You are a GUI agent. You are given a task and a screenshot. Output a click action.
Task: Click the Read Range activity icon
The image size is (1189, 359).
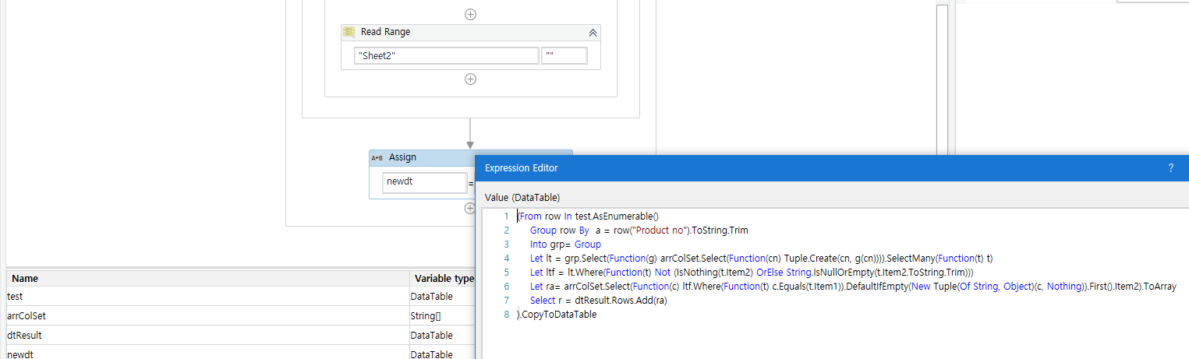[349, 33]
